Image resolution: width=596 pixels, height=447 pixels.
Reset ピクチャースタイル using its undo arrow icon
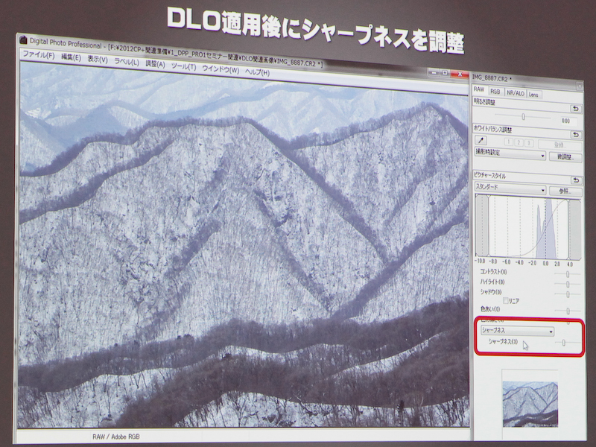577,179
